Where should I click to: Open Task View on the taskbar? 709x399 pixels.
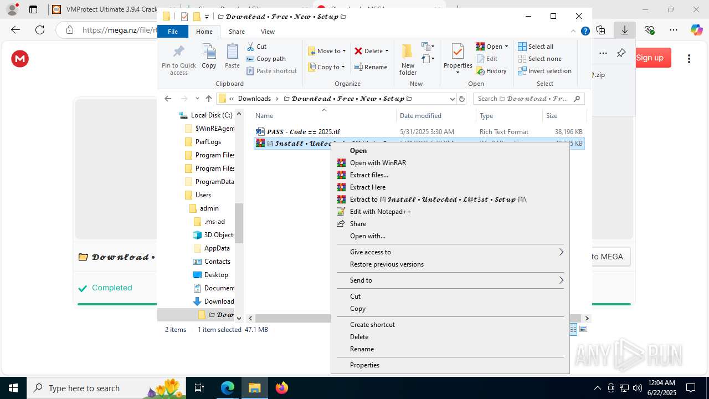click(200, 388)
